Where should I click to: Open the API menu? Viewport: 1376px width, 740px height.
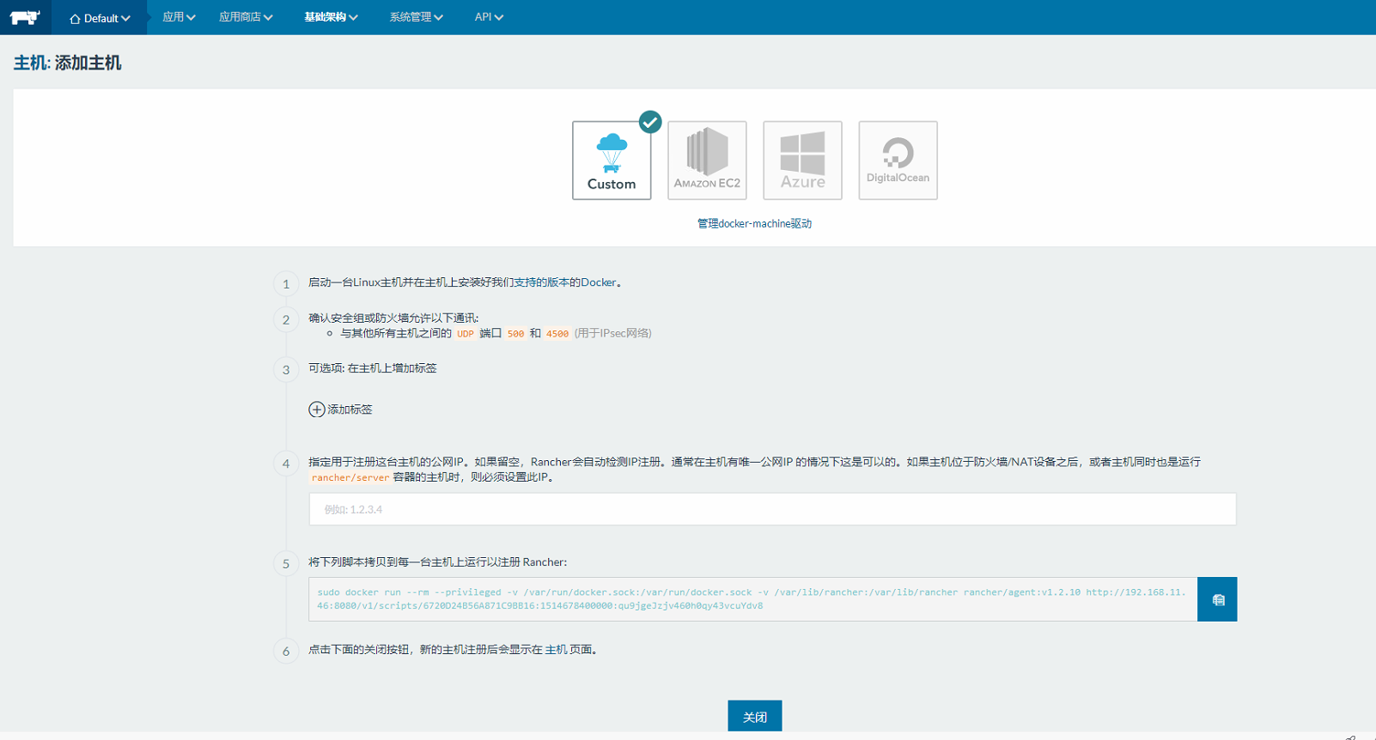tap(489, 17)
